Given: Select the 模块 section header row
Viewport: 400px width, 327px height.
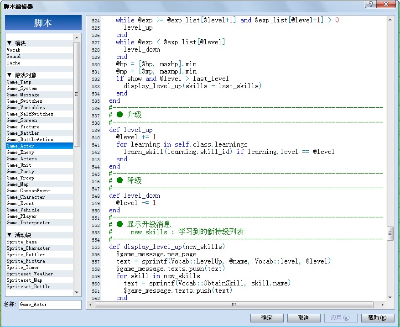Looking at the screenshot, I should [40, 43].
